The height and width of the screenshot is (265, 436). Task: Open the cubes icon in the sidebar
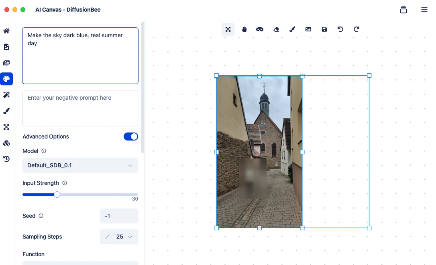[6, 143]
